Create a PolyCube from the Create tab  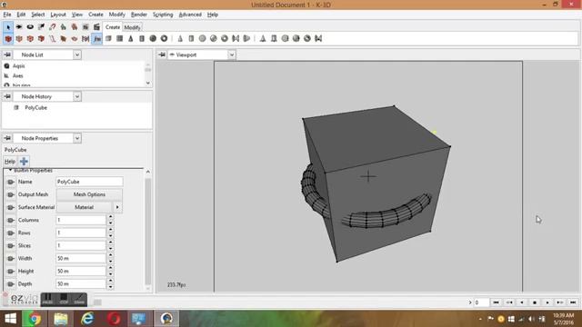click(109, 38)
